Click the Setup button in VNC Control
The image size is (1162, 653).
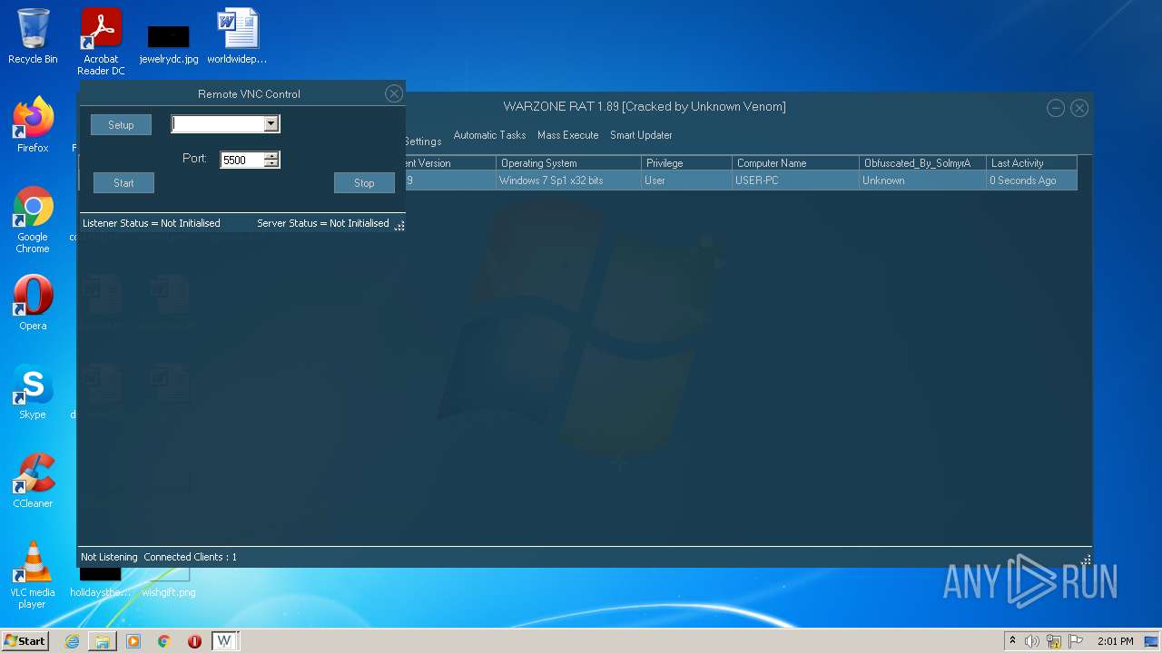click(x=121, y=125)
